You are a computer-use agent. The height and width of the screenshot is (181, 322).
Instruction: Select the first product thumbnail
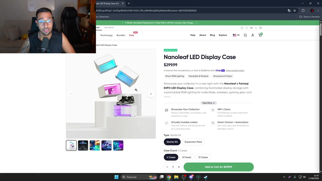pyautogui.click(x=71, y=146)
